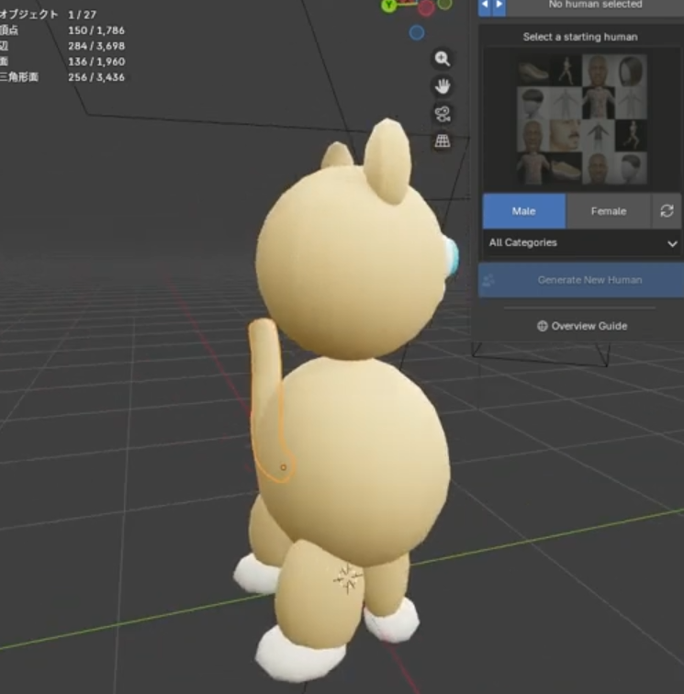Click the Generate New Human button

[581, 280]
